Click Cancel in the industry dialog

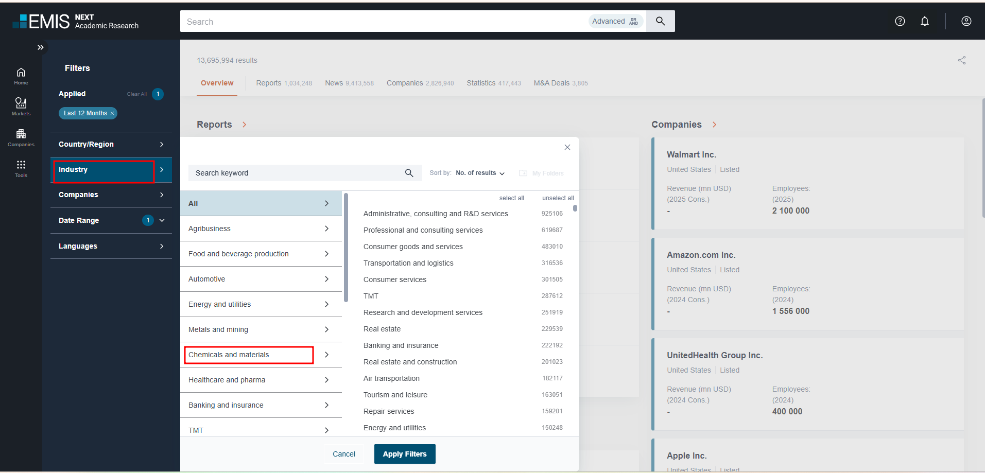click(343, 454)
